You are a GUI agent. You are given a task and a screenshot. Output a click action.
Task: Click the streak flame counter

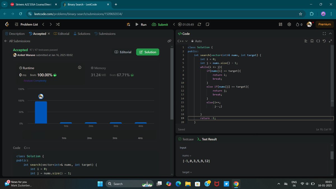click(299, 24)
